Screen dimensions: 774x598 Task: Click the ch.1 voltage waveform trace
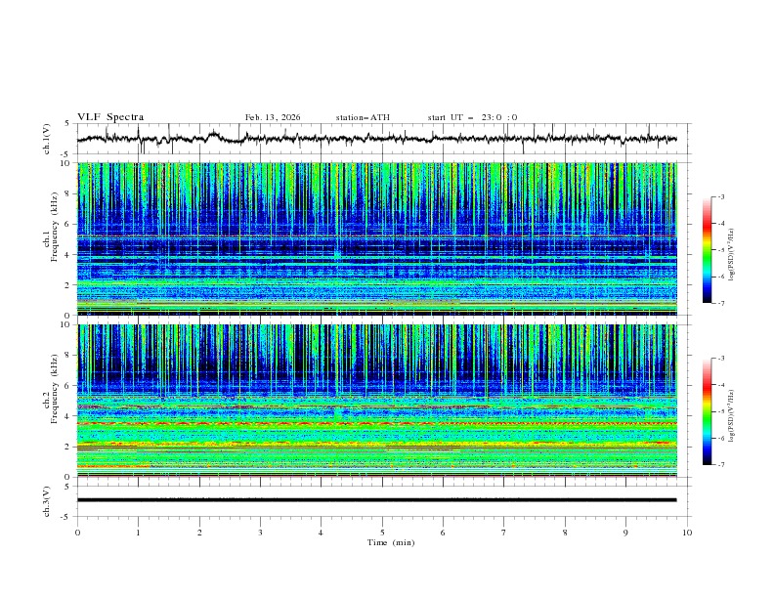pos(376,139)
